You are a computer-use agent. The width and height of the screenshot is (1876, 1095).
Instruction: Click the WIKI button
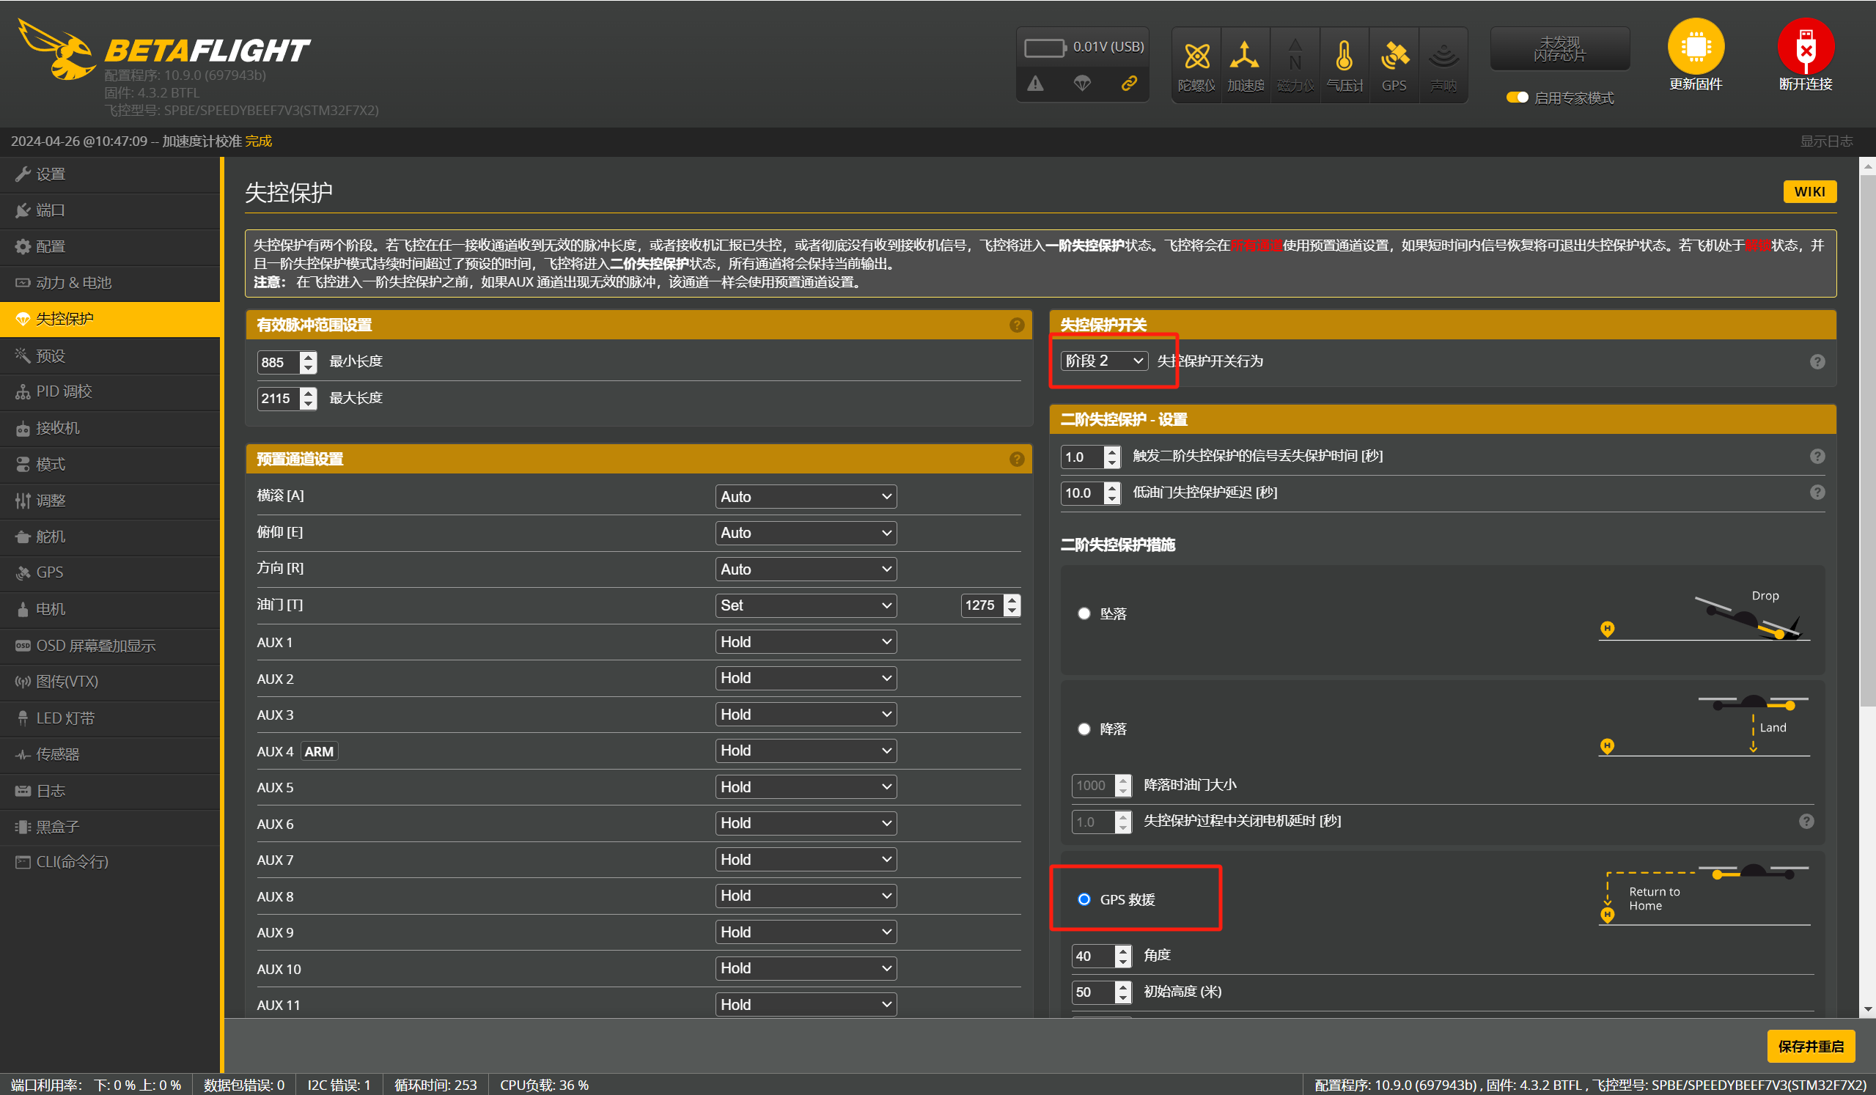point(1809,192)
